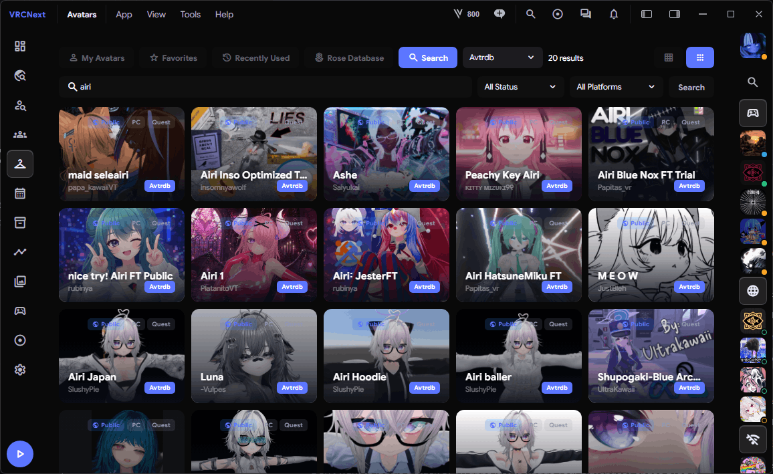The height and width of the screenshot is (474, 773).
Task: Expand the All Platforms dropdown
Action: [617, 87]
